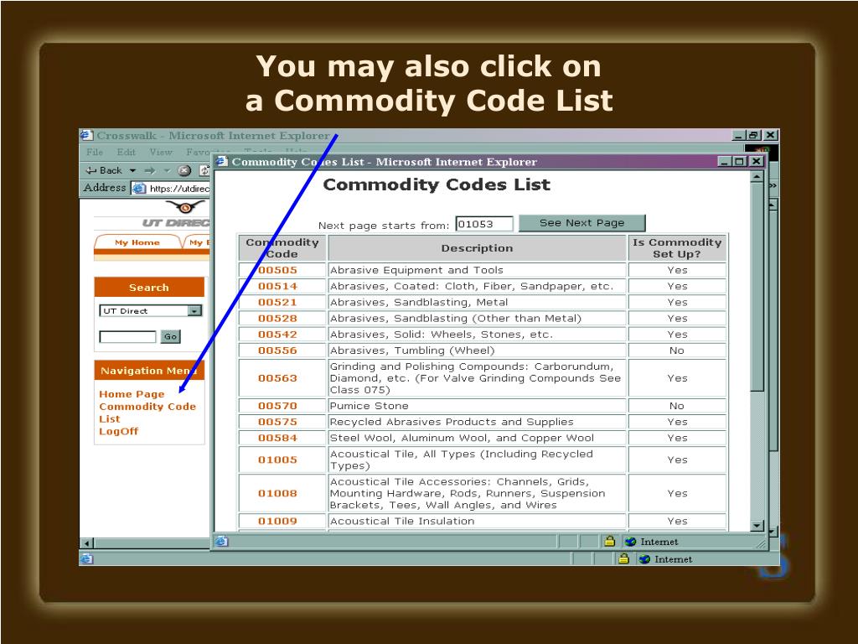Select the My Home tab
Viewport: 858px width, 644px height.
[137, 242]
